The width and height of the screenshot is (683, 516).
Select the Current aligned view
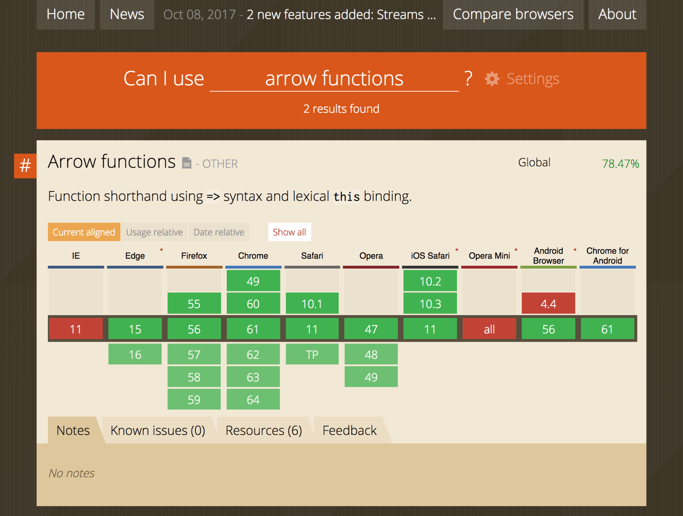tap(84, 232)
